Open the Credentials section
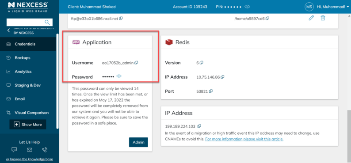The width and height of the screenshot is (351, 163). coord(28,44)
